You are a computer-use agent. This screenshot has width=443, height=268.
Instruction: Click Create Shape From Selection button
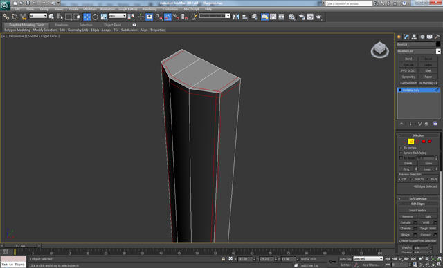(x=418, y=241)
